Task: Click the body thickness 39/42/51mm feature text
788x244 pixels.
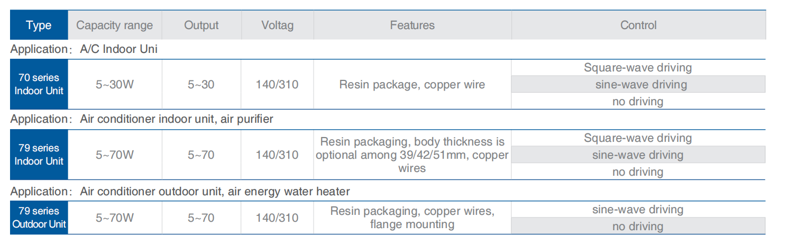Action: (x=412, y=155)
